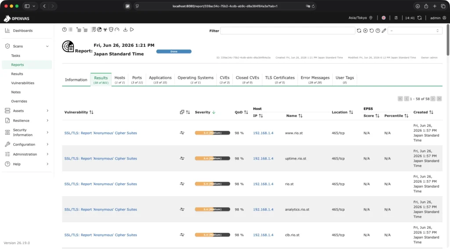
Task: Click the reset filter circular-arrow icon
Action: [372, 31]
